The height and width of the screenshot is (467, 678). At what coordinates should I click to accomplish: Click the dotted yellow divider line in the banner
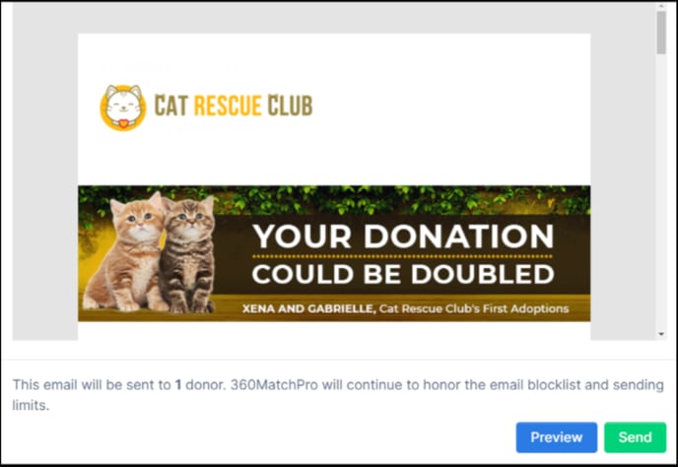(x=402, y=257)
